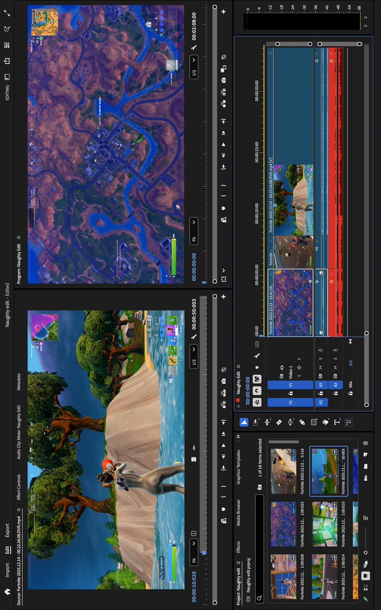Open Quick Export icon in the header bar

pyautogui.click(x=7, y=61)
